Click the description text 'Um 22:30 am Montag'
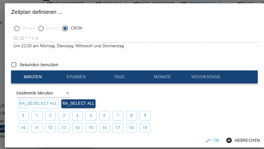This screenshot has width=264, height=149. click(34, 46)
